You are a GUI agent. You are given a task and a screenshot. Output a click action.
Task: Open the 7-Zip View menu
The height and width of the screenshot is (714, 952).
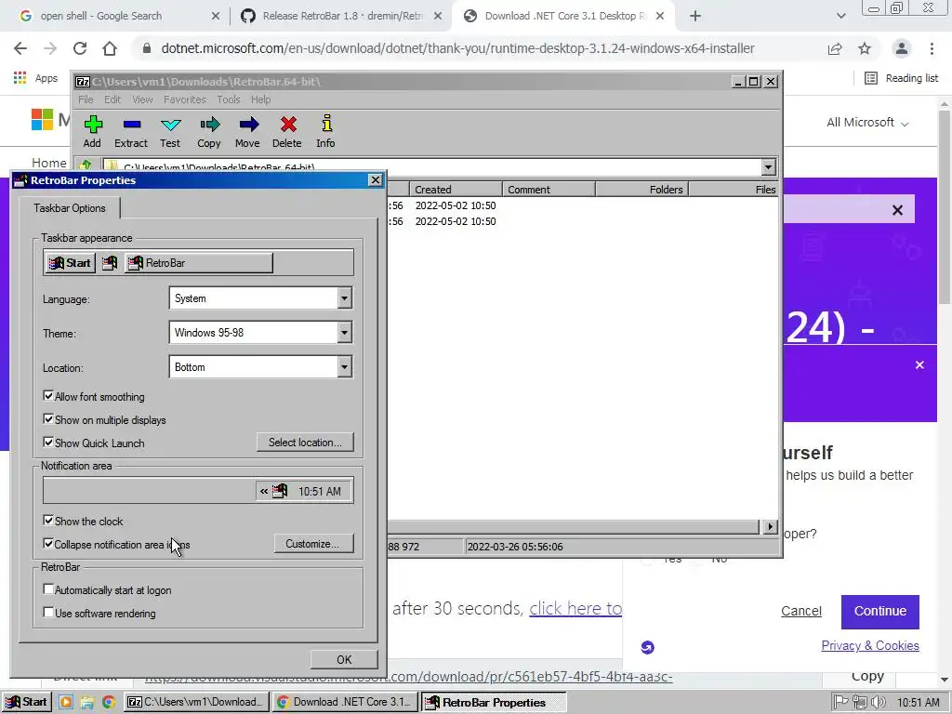[x=142, y=99]
